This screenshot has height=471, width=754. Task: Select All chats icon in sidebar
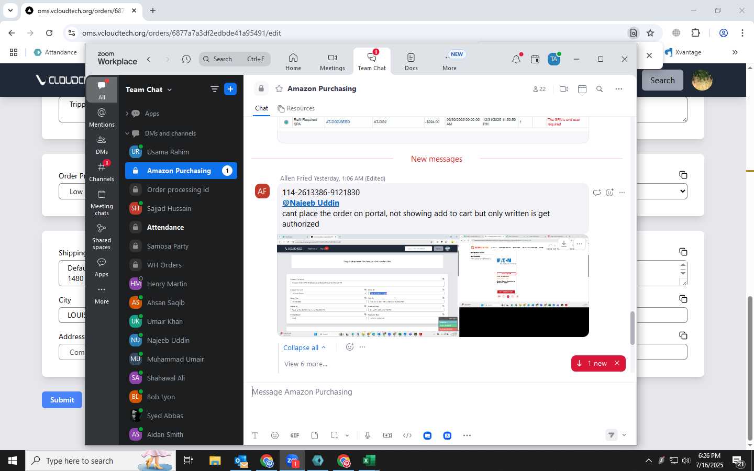pos(102,90)
